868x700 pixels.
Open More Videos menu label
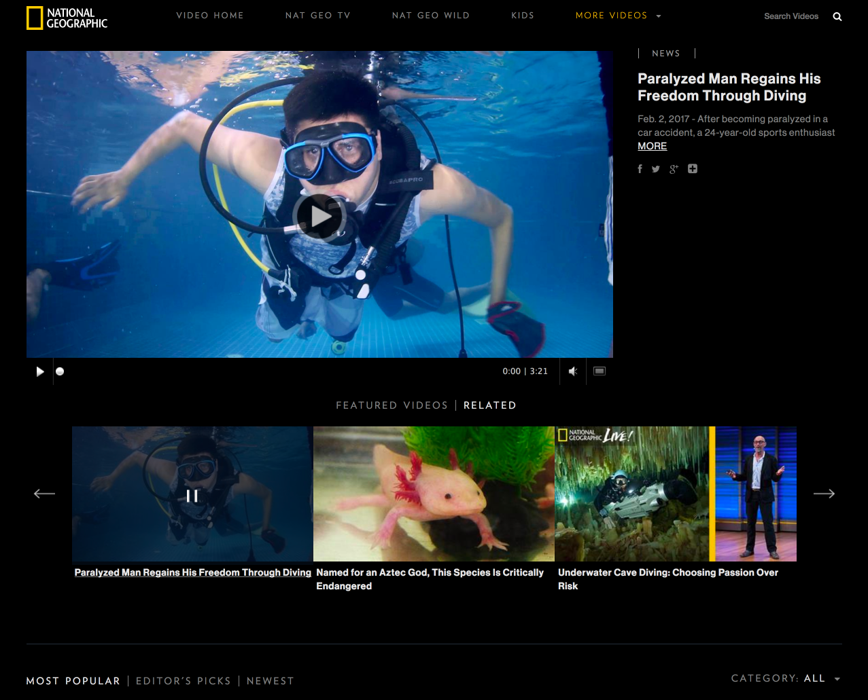point(611,16)
